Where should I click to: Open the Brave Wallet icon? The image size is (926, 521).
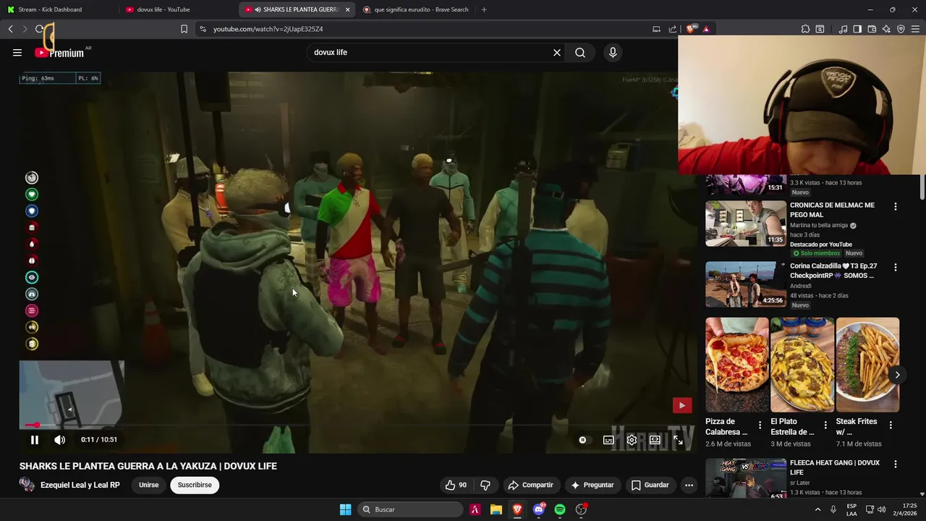point(872,29)
